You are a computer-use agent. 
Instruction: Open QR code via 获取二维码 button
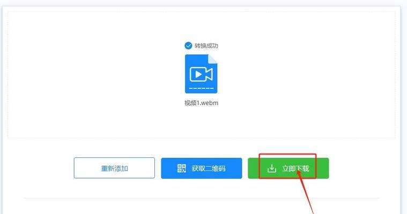tap(202, 168)
